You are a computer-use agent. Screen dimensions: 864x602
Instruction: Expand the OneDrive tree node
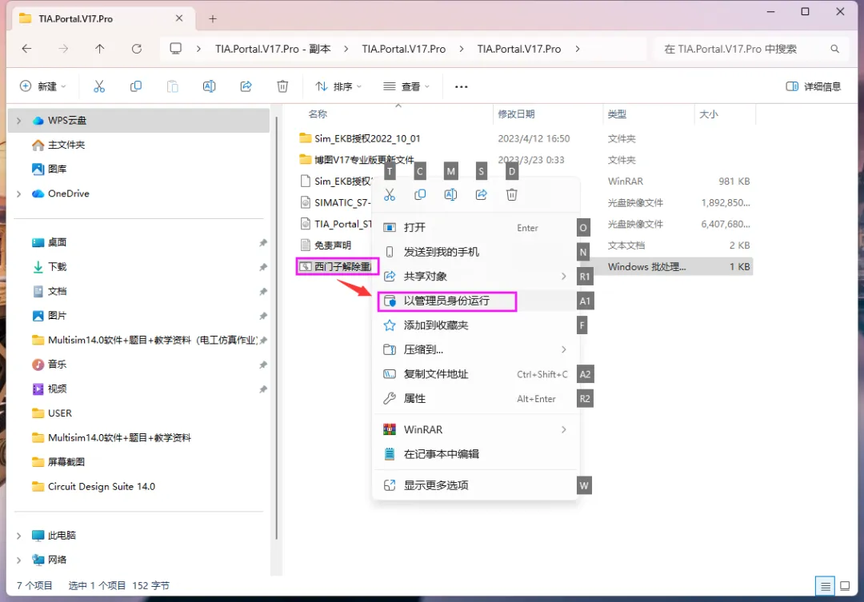[18, 194]
